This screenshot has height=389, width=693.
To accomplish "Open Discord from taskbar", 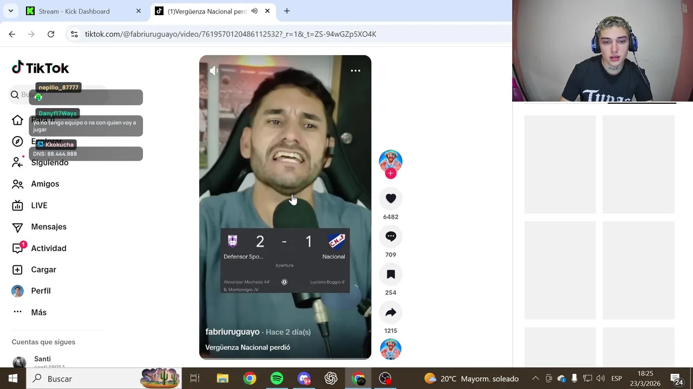I will coord(304,379).
